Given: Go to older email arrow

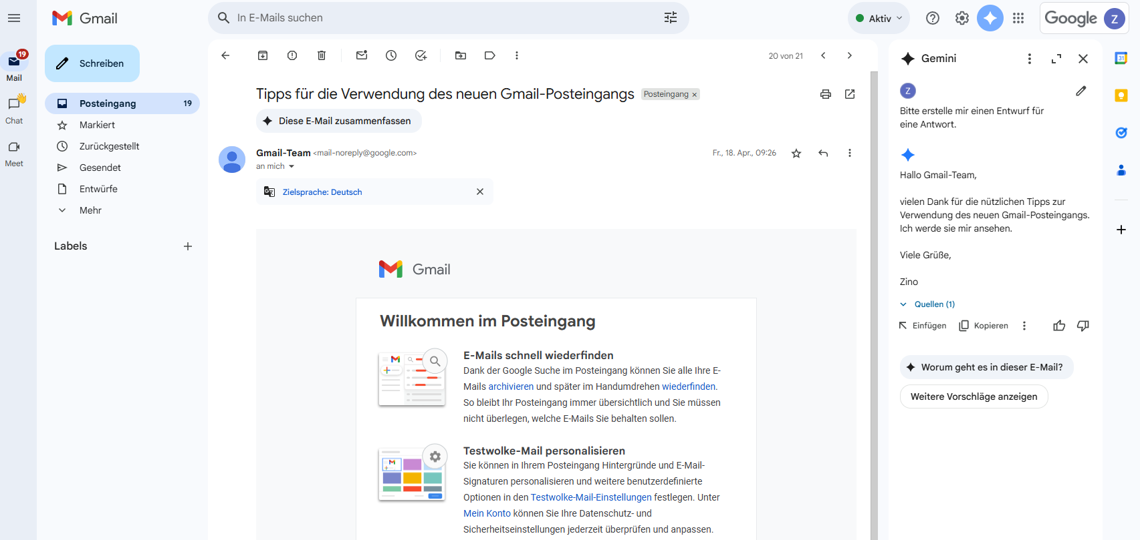Looking at the screenshot, I should click(850, 55).
